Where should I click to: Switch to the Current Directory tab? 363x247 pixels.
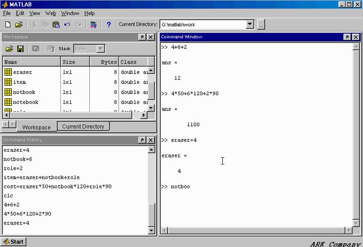[83, 127]
